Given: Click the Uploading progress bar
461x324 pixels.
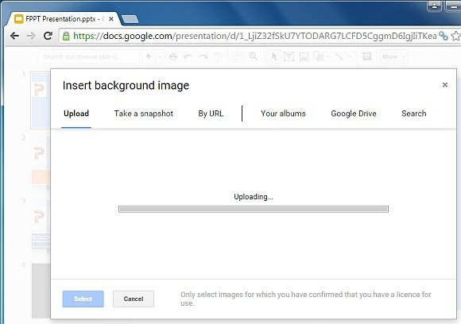Looking at the screenshot, I should click(254, 209).
